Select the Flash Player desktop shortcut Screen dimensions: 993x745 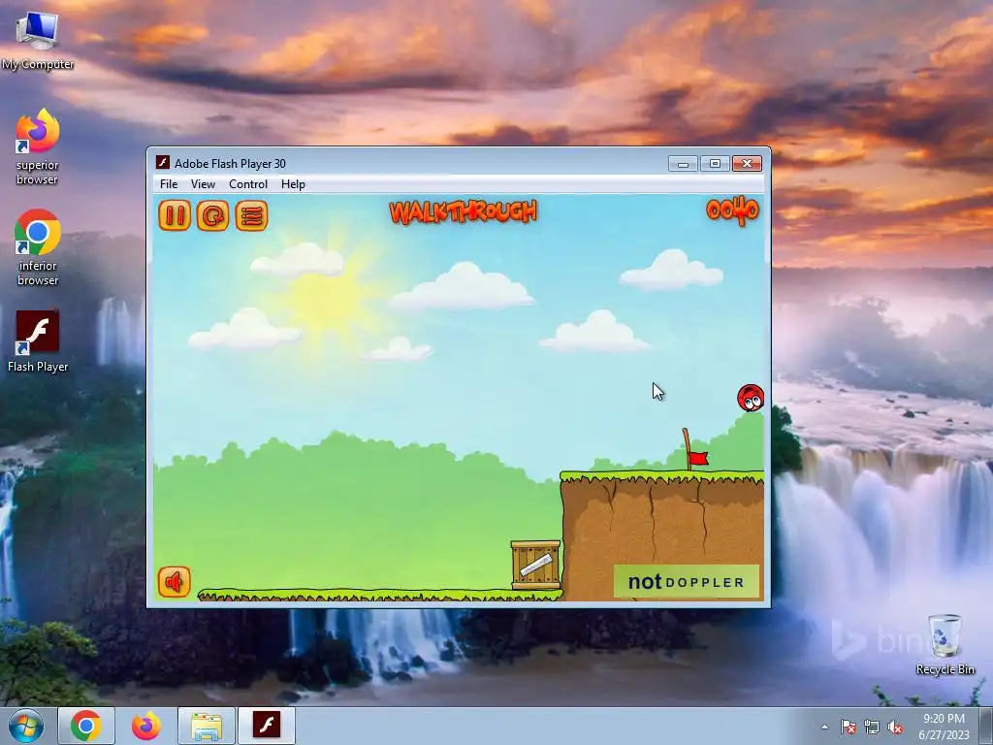(x=38, y=340)
